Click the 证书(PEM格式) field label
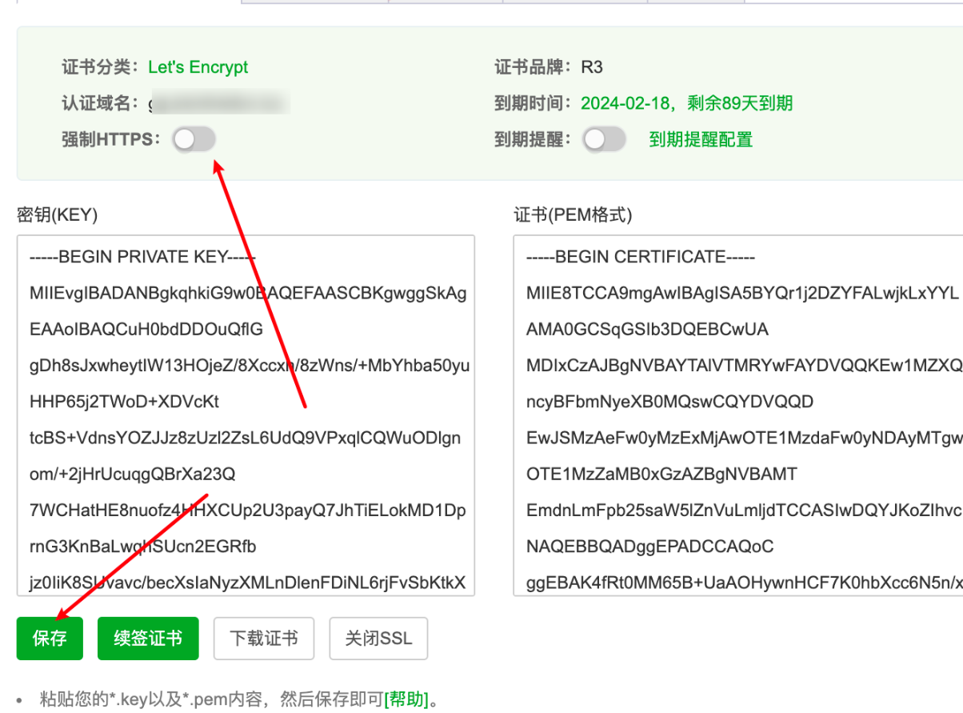The height and width of the screenshot is (713, 963). [573, 214]
